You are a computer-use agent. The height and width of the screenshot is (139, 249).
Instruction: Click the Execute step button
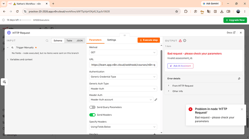[x=149, y=40]
